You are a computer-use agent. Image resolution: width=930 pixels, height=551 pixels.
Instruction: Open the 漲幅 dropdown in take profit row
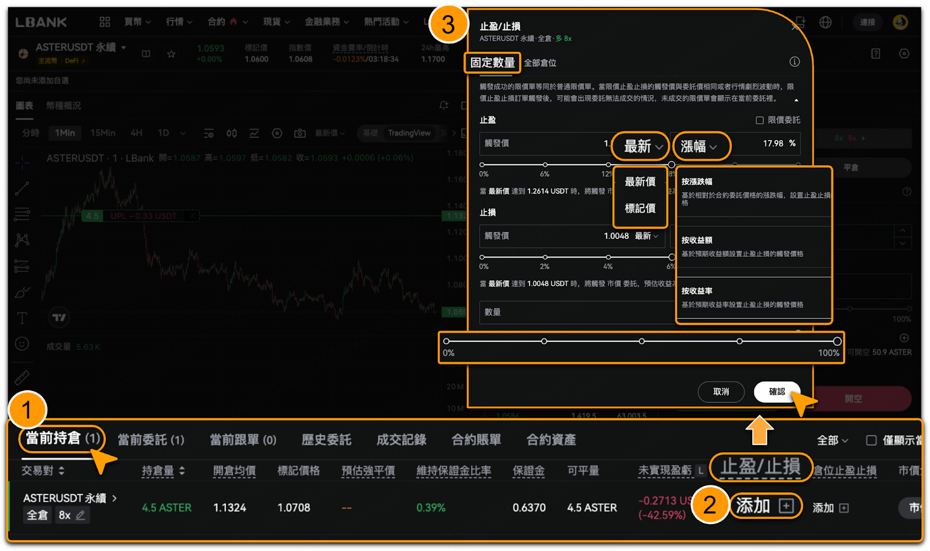coord(699,146)
